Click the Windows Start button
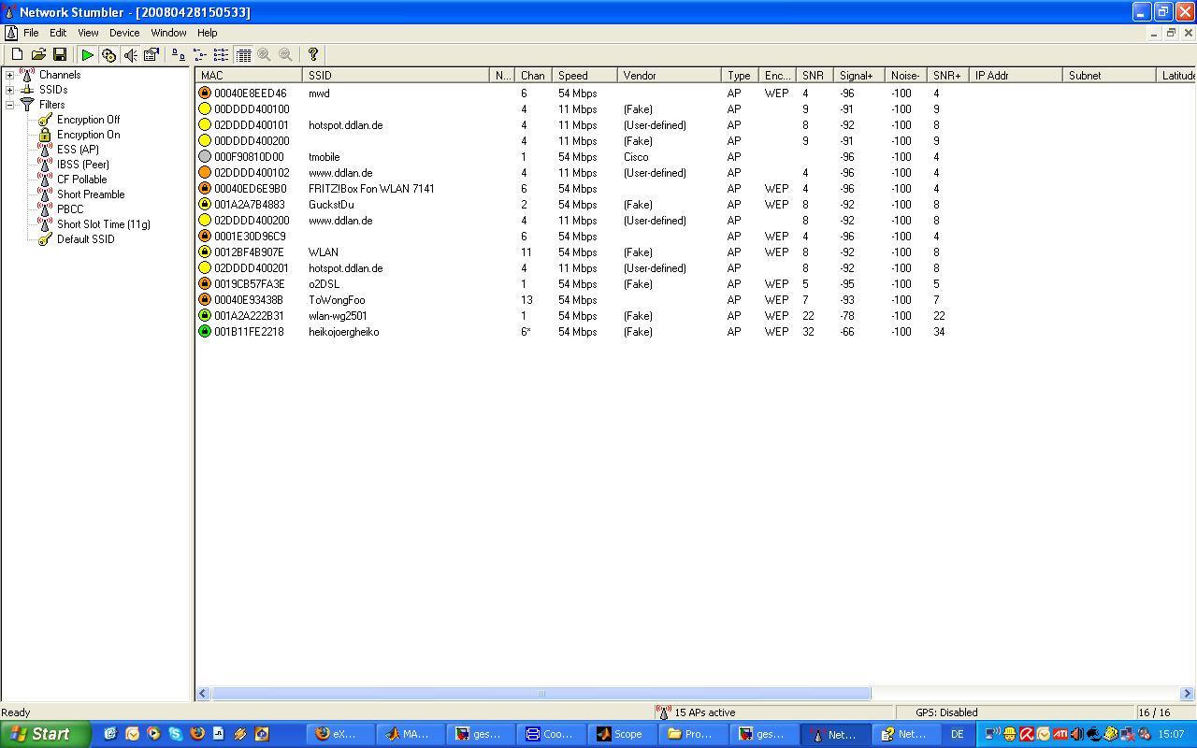Screen dimensions: 1197x748 pyautogui.click(x=46, y=734)
